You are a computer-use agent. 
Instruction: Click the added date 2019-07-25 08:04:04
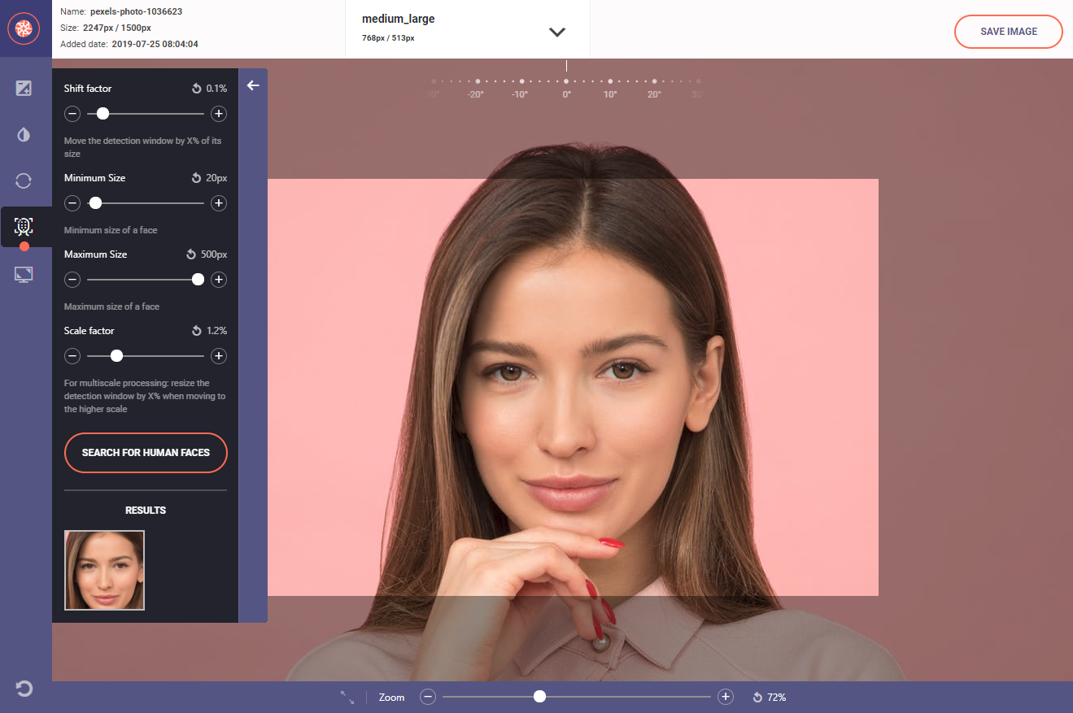click(x=155, y=44)
